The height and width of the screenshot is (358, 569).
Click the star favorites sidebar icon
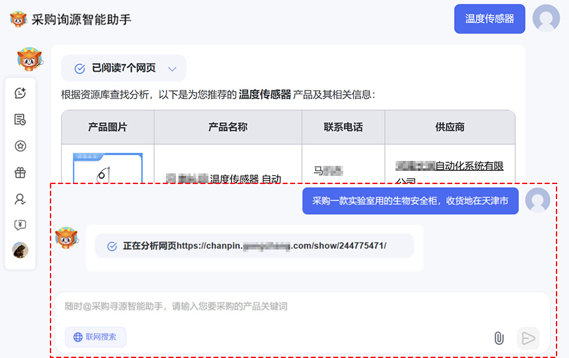pyautogui.click(x=20, y=146)
